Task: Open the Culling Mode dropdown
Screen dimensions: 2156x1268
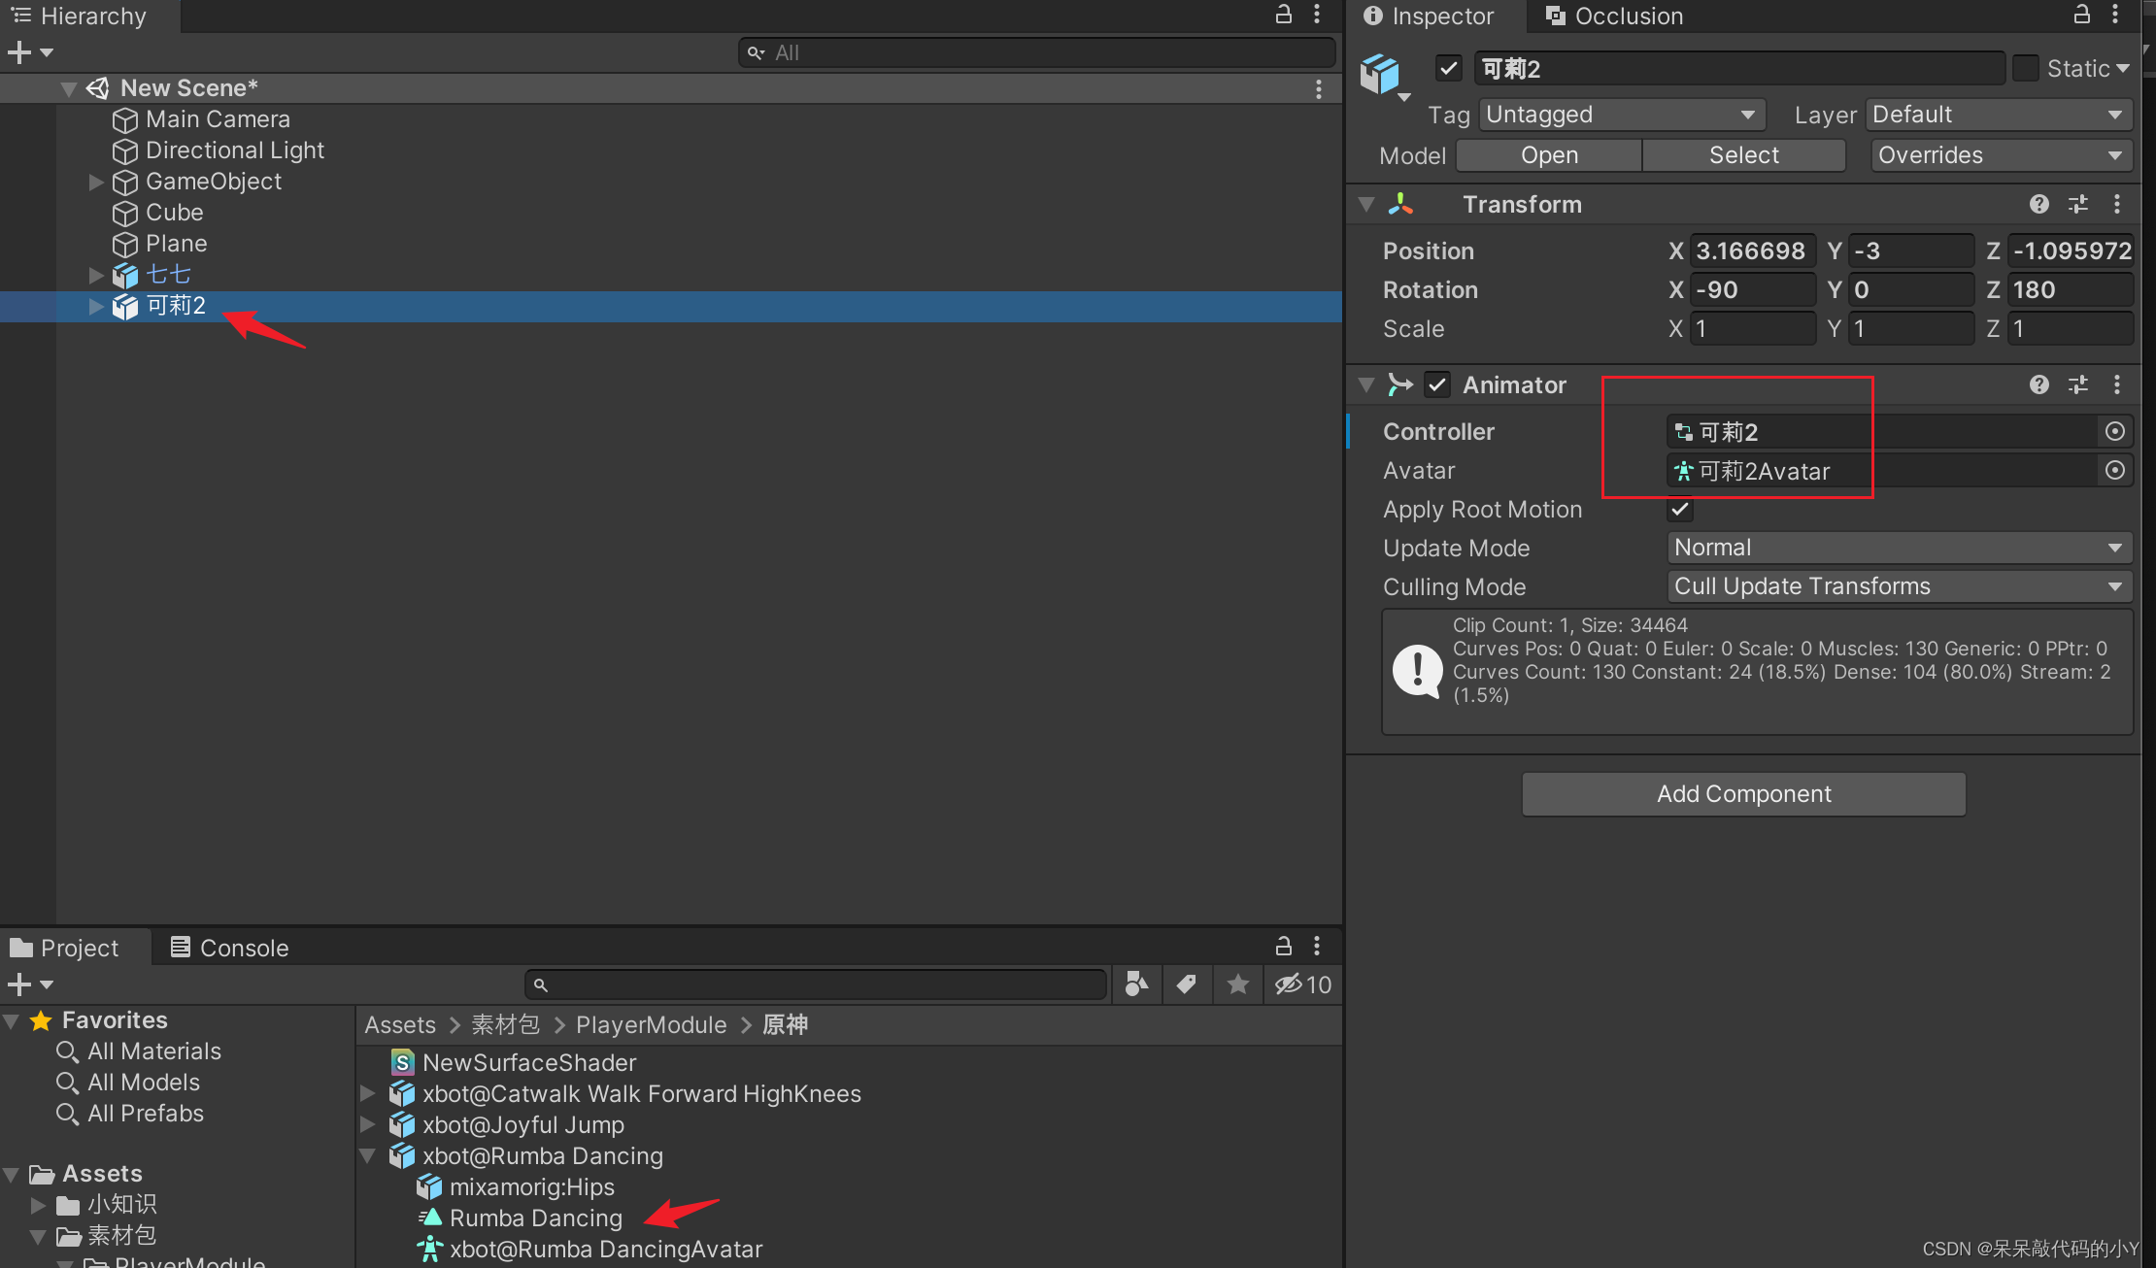Action: coord(1893,585)
